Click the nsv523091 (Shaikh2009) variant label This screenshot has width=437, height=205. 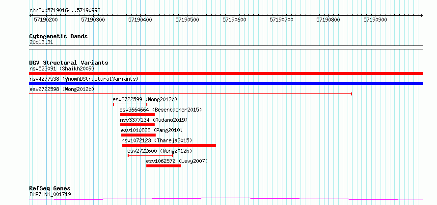pyautogui.click(x=62, y=68)
